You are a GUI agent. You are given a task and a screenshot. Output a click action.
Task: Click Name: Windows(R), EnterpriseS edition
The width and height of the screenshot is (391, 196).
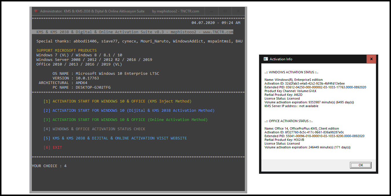coord(293,80)
